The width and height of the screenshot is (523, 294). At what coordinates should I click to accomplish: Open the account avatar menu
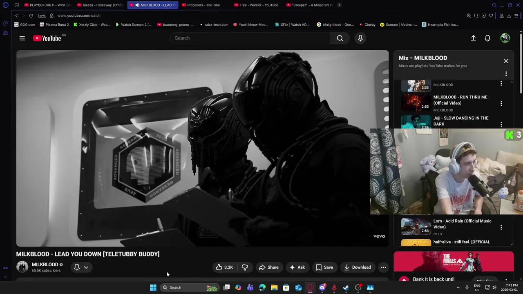coord(505,38)
